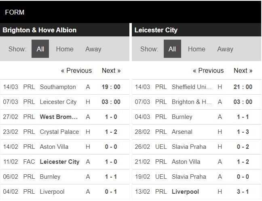Show Brighton & Hove Albion Home matches
This screenshot has height=201, width=262.
tap(65, 49)
